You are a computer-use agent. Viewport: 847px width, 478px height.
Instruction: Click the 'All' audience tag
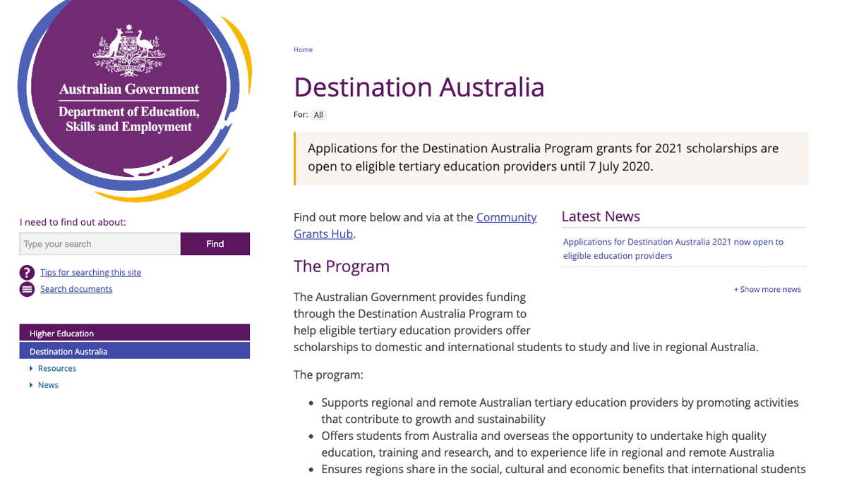coord(319,115)
